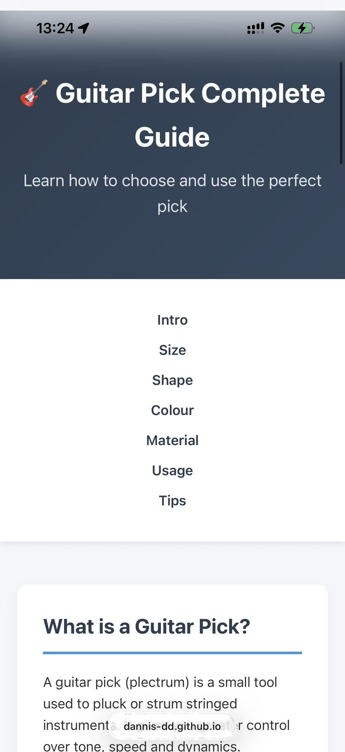Tap the battery charging indicator
Viewport: 345px width, 752px height.
302,28
